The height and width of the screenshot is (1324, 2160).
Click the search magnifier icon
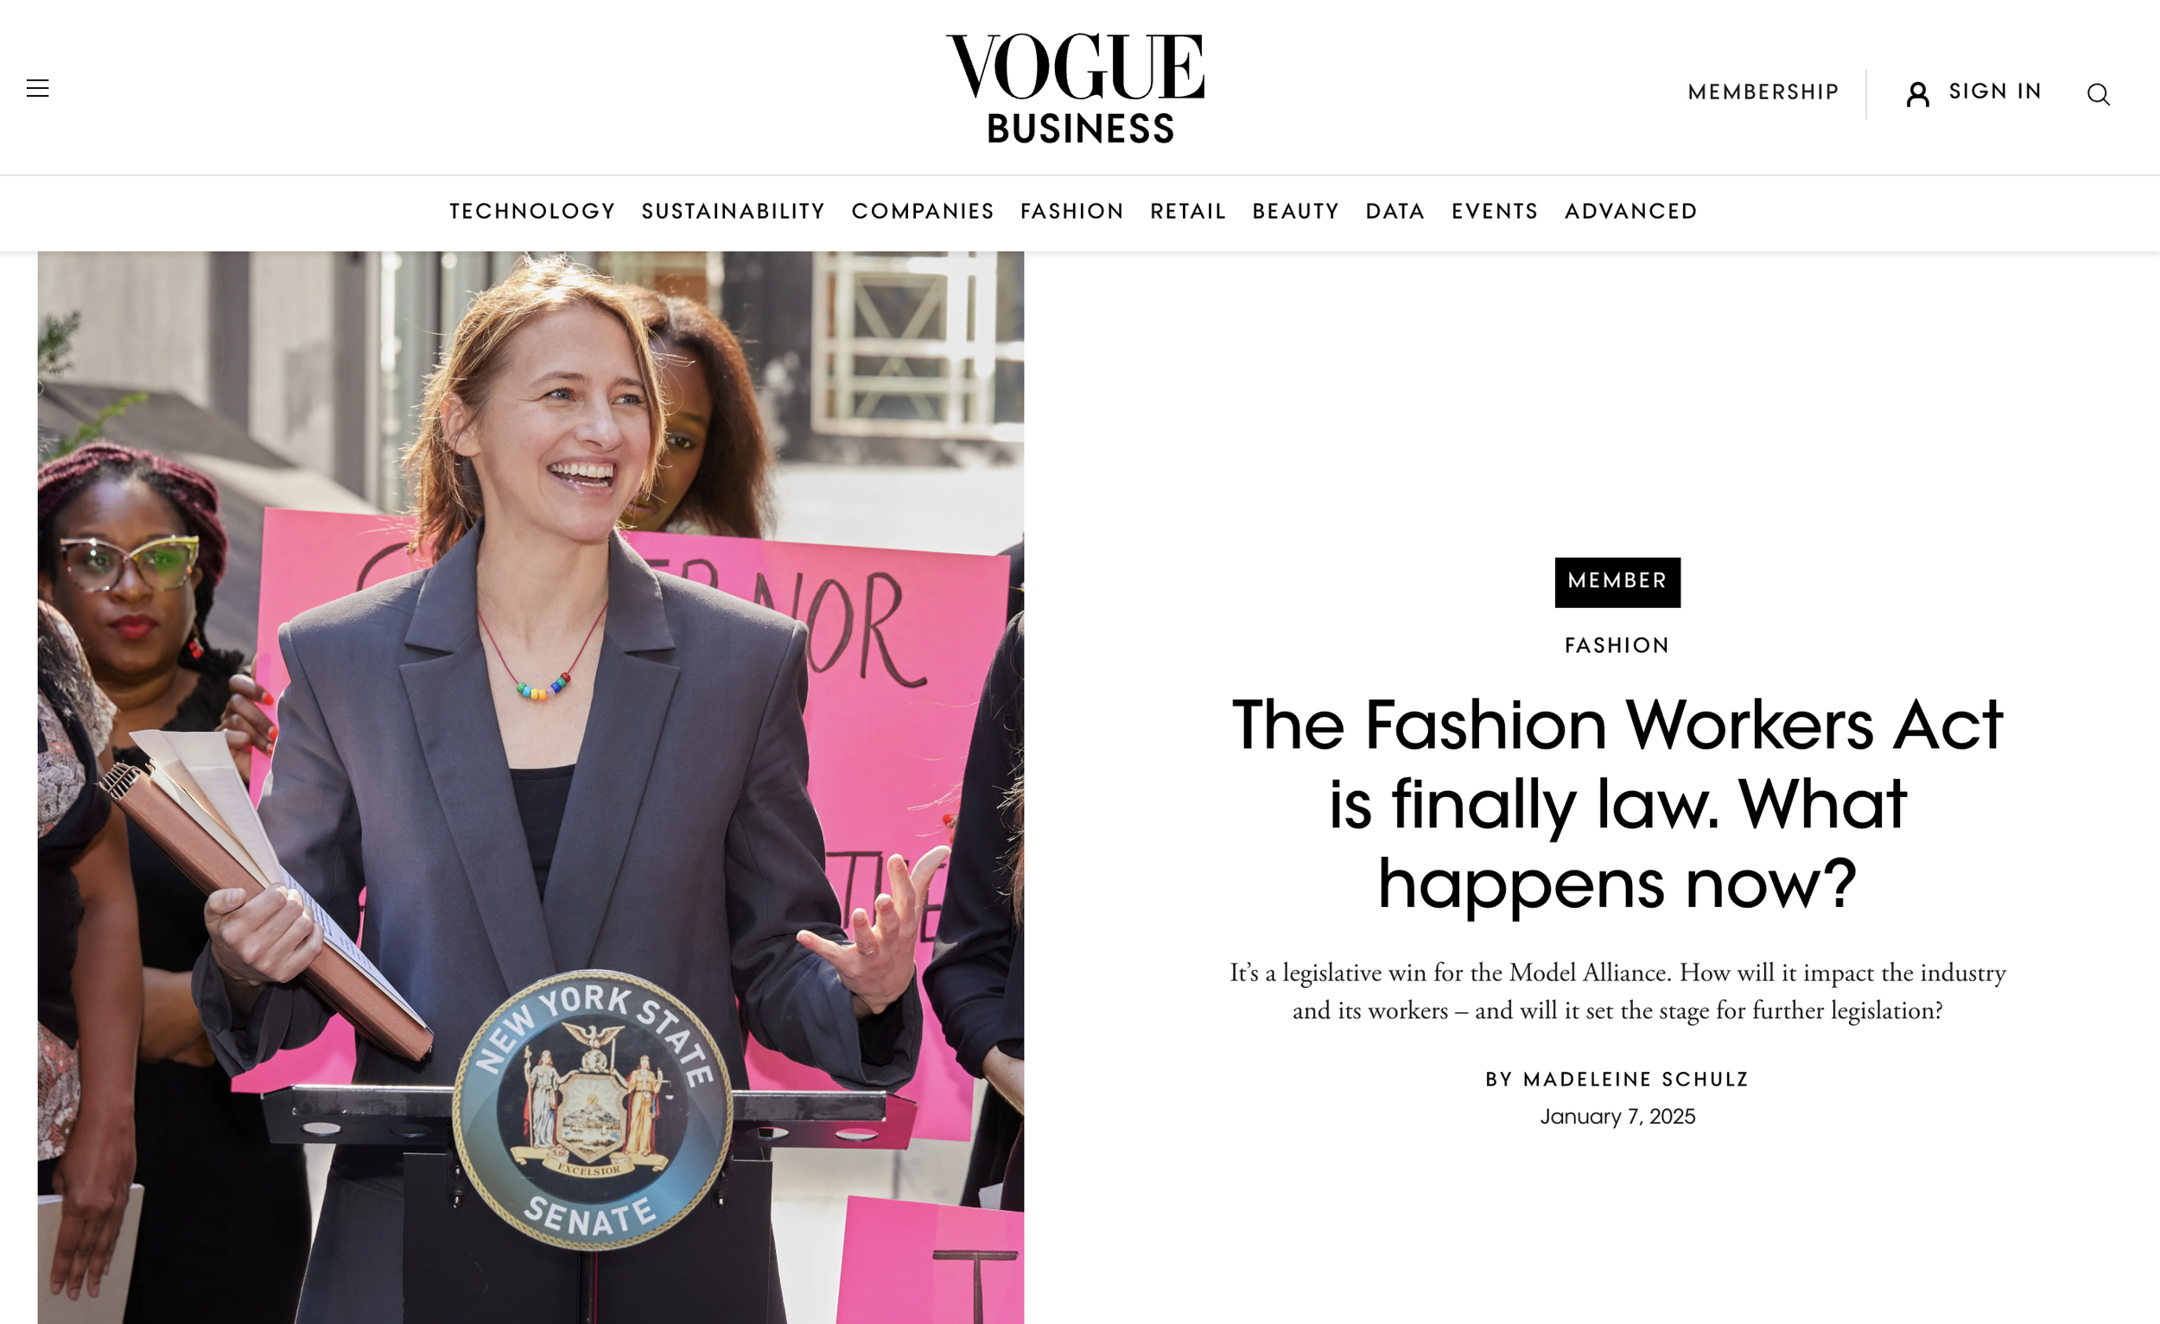(x=2098, y=94)
